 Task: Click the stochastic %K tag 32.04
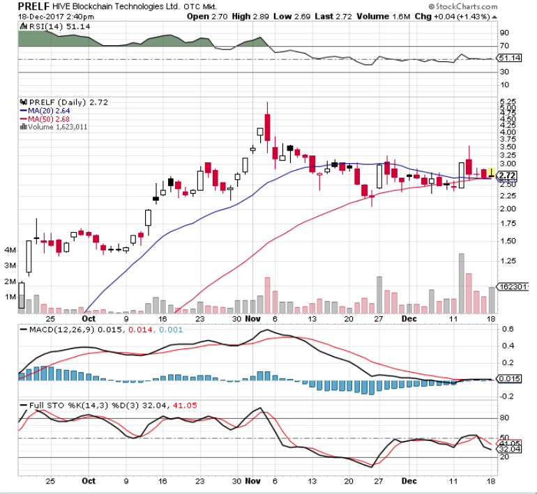pyautogui.click(x=508, y=450)
